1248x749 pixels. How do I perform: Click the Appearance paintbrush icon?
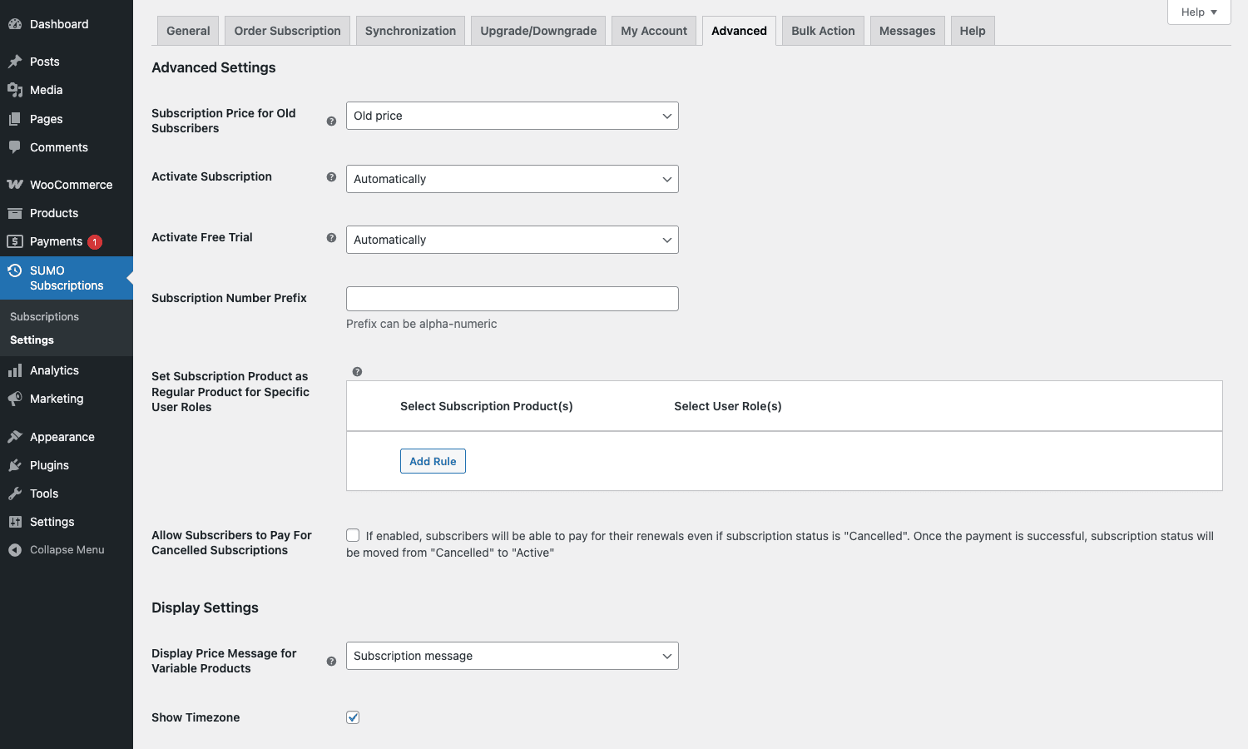(x=15, y=437)
